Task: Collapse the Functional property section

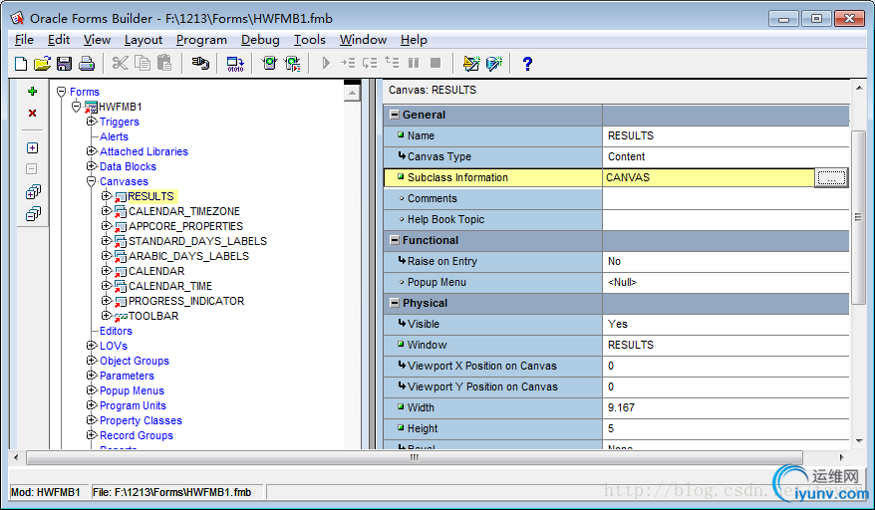Action: pyautogui.click(x=394, y=240)
